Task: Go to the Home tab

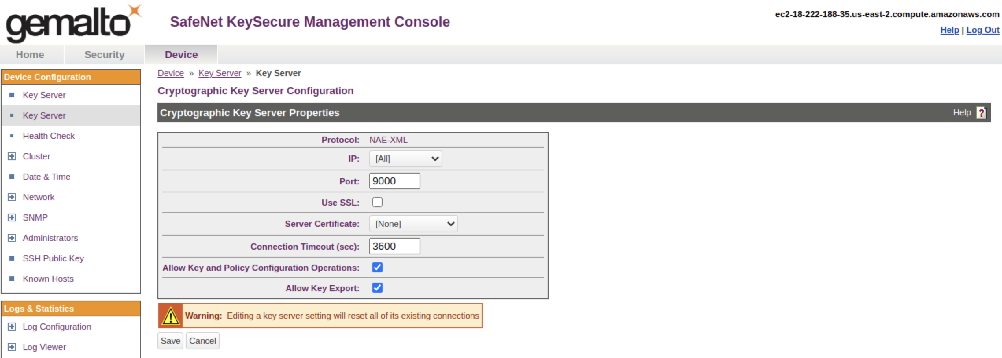Action: (30, 55)
